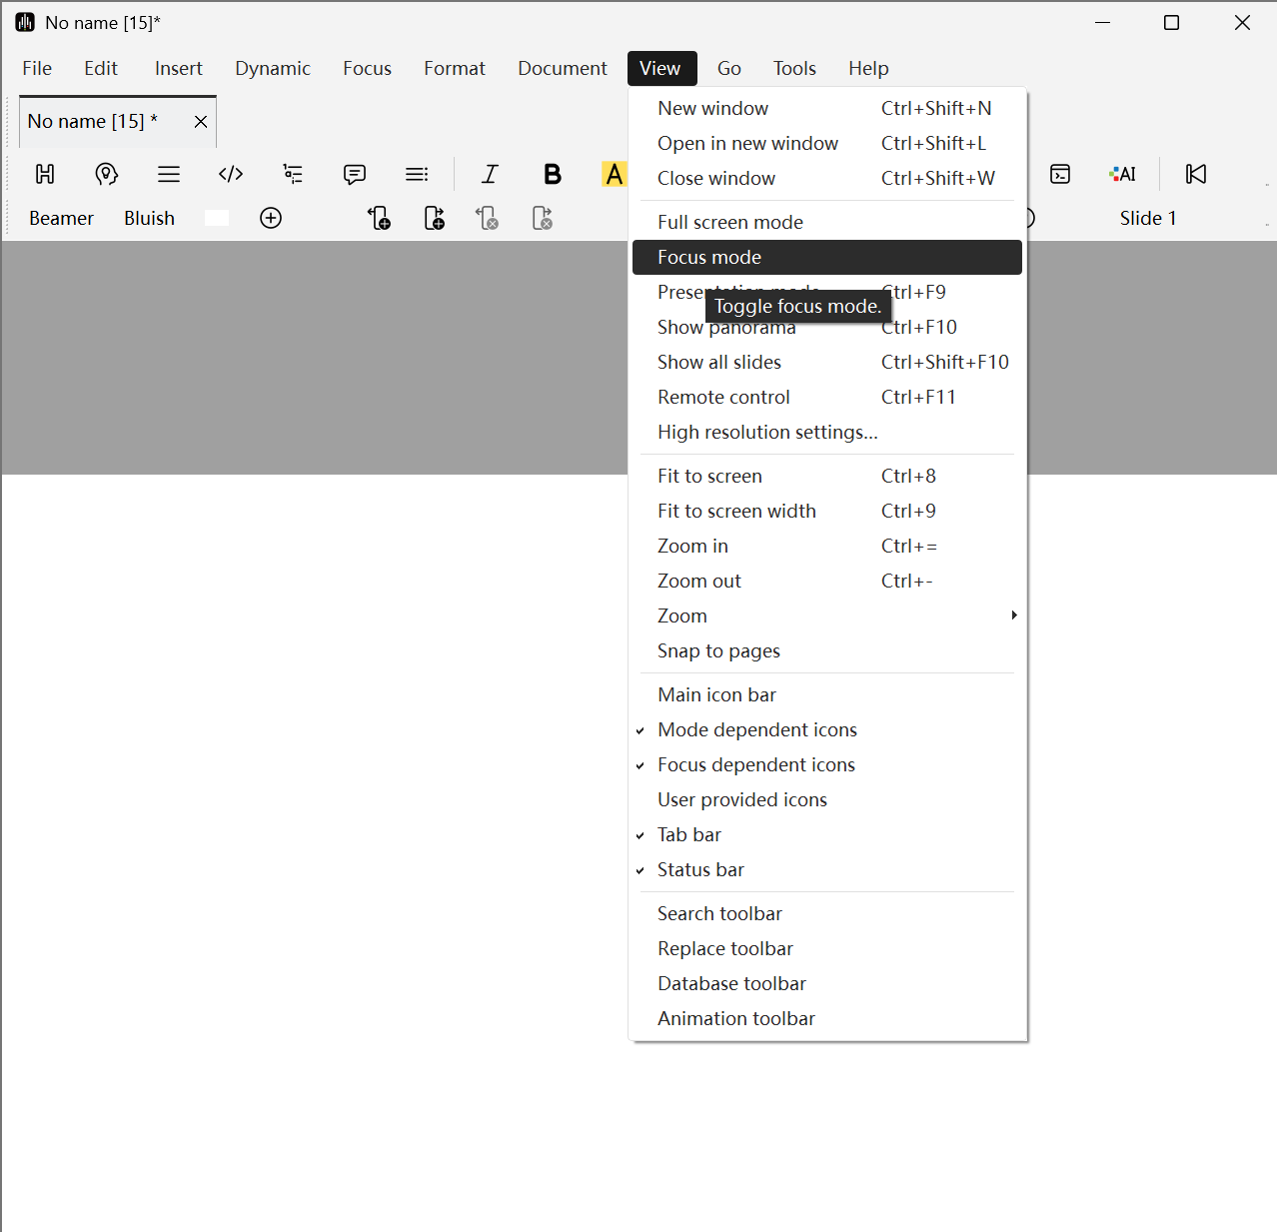
Task: Open the Format menu
Action: click(x=454, y=68)
